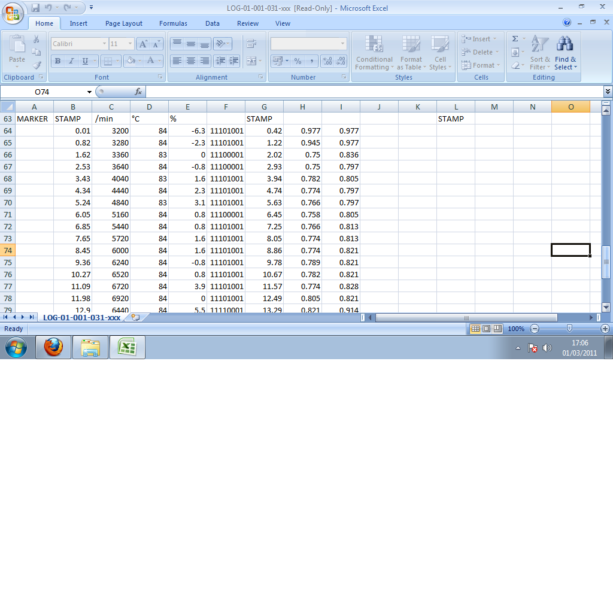Switch to Page Break Preview view
Viewport: 613px width, 613px height.
[496, 329]
